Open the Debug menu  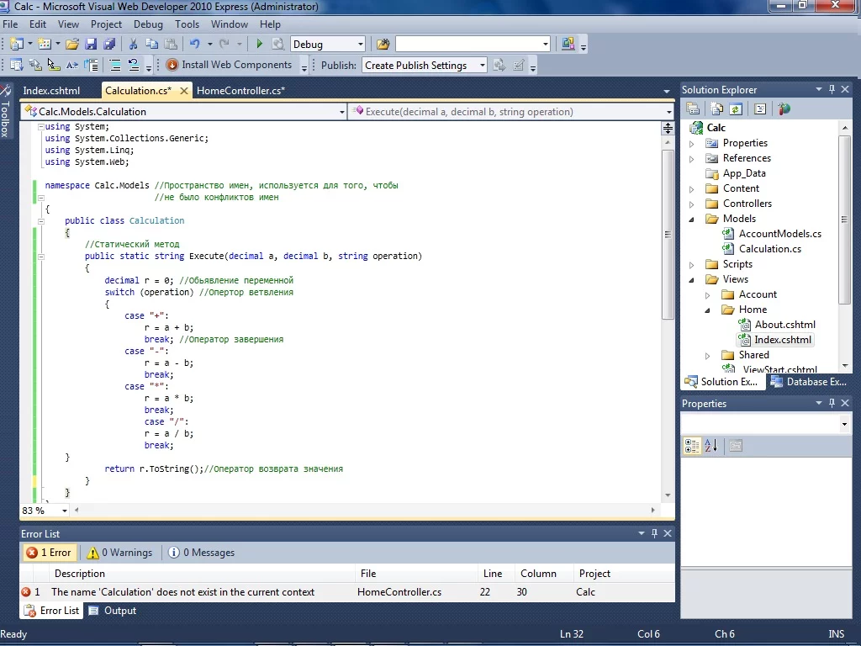point(148,24)
